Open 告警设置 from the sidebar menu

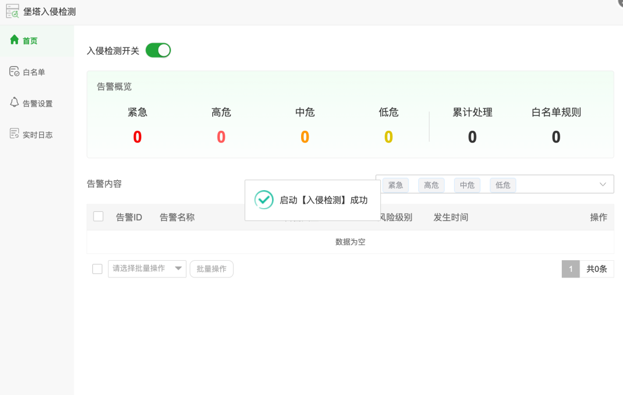[33, 103]
